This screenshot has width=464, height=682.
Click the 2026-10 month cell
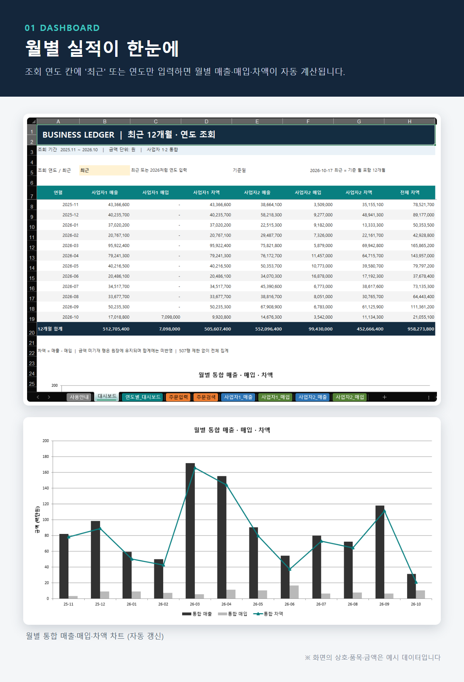pyautogui.click(x=58, y=317)
